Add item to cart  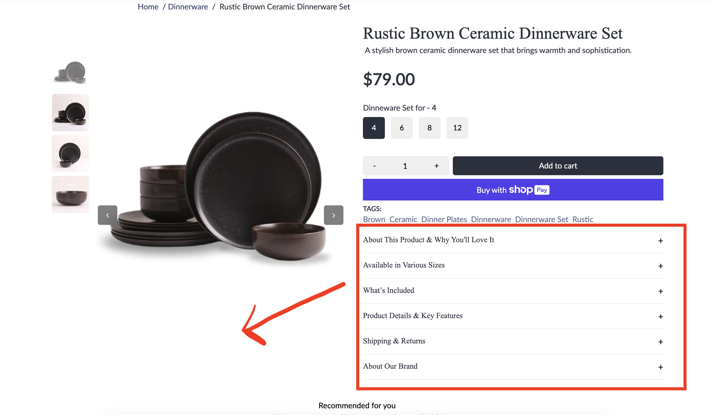click(558, 166)
